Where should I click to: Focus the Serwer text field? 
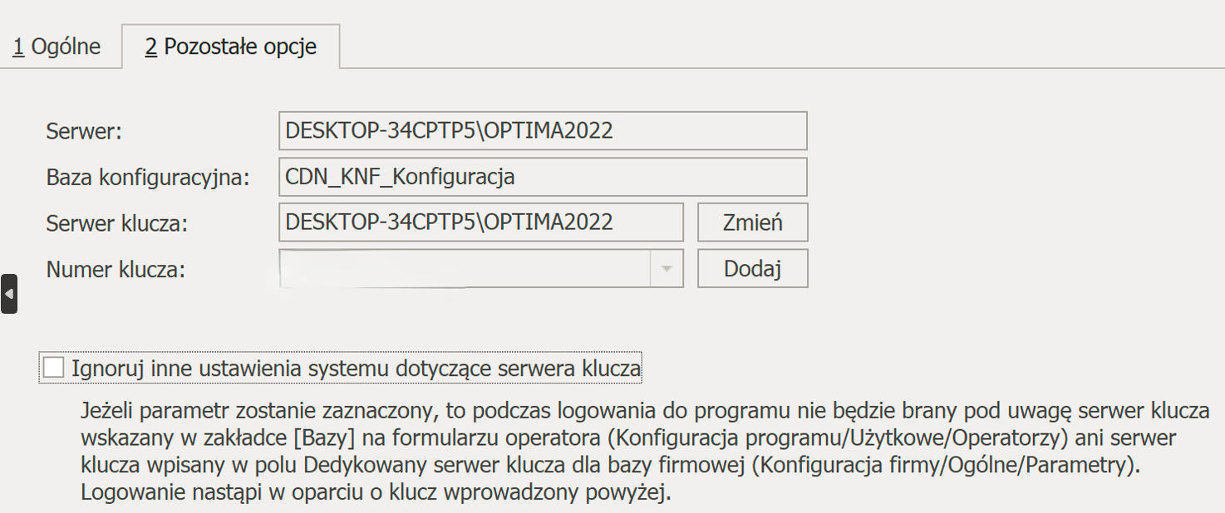coord(542,131)
